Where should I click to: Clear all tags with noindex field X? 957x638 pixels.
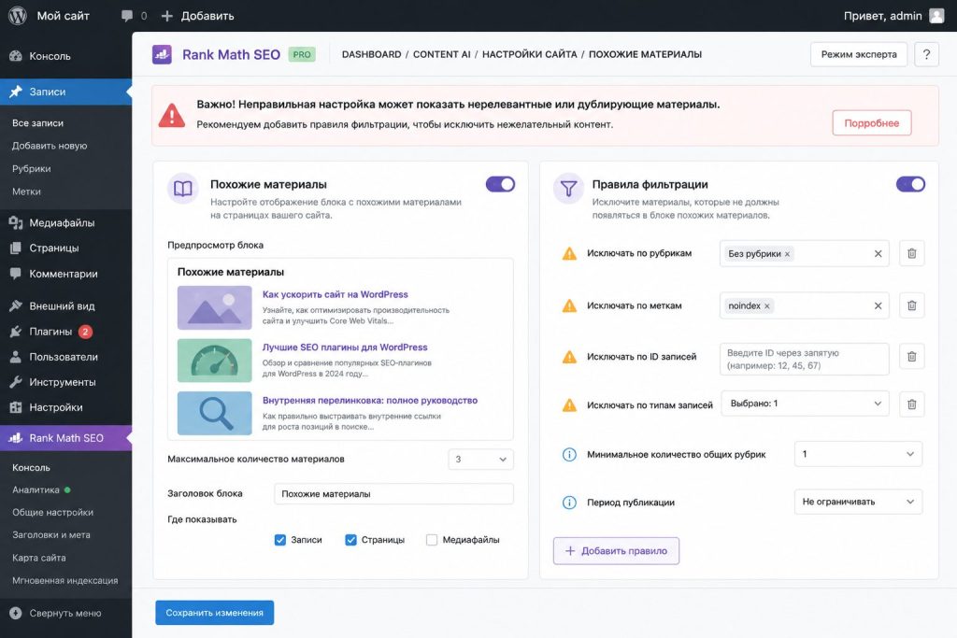tap(878, 305)
